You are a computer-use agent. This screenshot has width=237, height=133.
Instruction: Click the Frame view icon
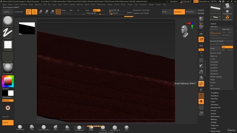(201, 60)
